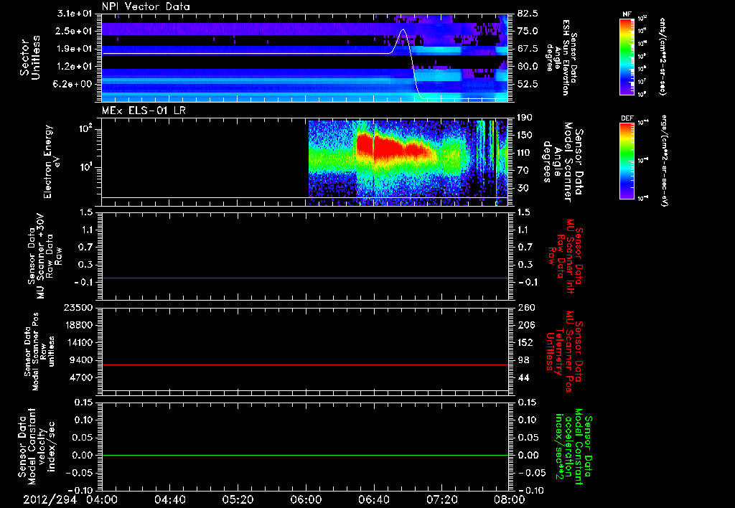Click the 1.9e+01 sector tick label
Image resolution: width=735 pixels, height=508 pixels.
click(74, 49)
